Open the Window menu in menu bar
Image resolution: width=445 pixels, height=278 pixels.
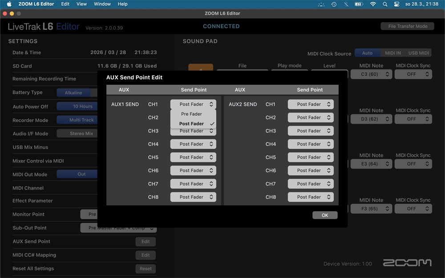(x=102, y=4)
